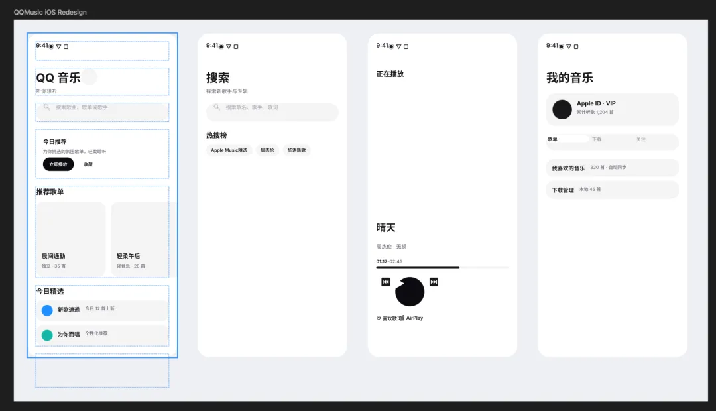This screenshot has height=411, width=716.
Task: Tap the black 立即播放 button
Action: click(58, 164)
